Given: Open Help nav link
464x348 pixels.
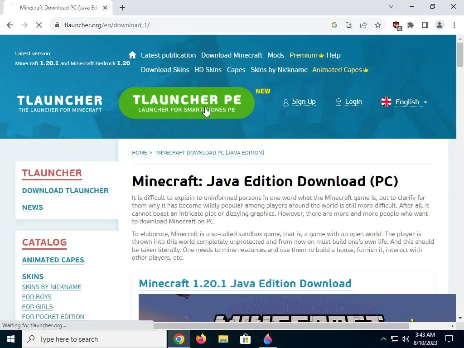Looking at the screenshot, I should [x=333, y=55].
